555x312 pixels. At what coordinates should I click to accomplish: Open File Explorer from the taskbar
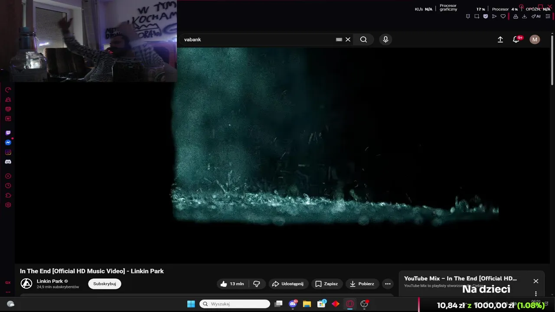pyautogui.click(x=307, y=304)
